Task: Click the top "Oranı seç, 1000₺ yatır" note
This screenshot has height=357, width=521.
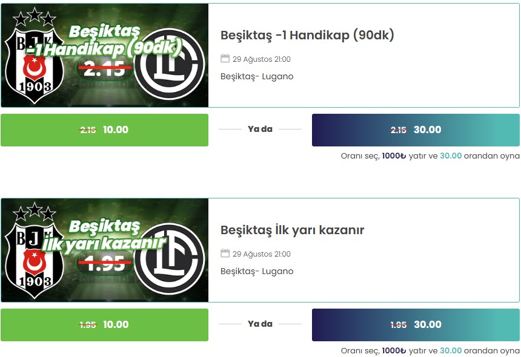Action: pos(430,156)
